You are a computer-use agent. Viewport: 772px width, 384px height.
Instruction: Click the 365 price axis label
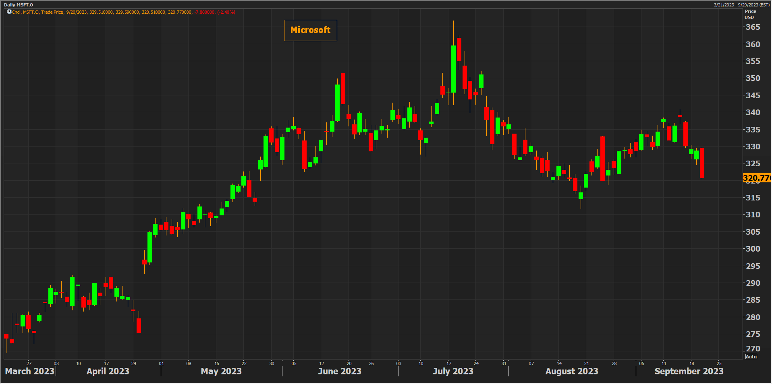[753, 27]
